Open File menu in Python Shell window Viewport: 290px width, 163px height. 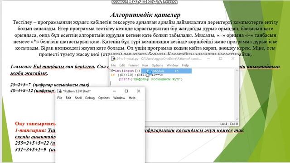point(60,98)
